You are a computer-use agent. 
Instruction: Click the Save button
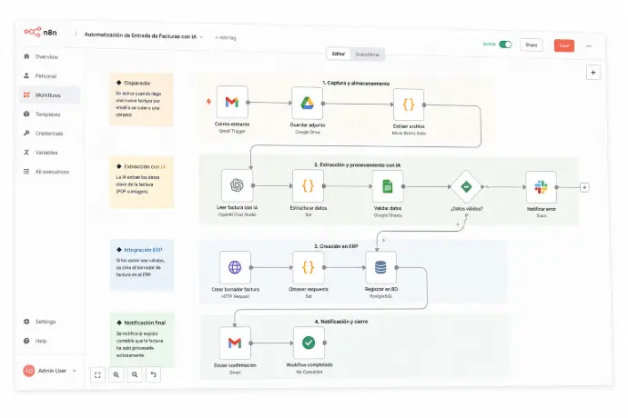pos(564,45)
